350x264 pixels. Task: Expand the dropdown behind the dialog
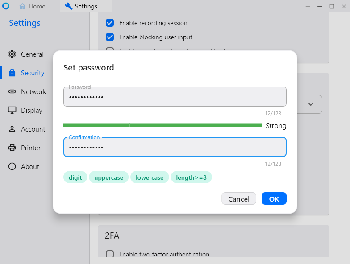click(x=311, y=104)
